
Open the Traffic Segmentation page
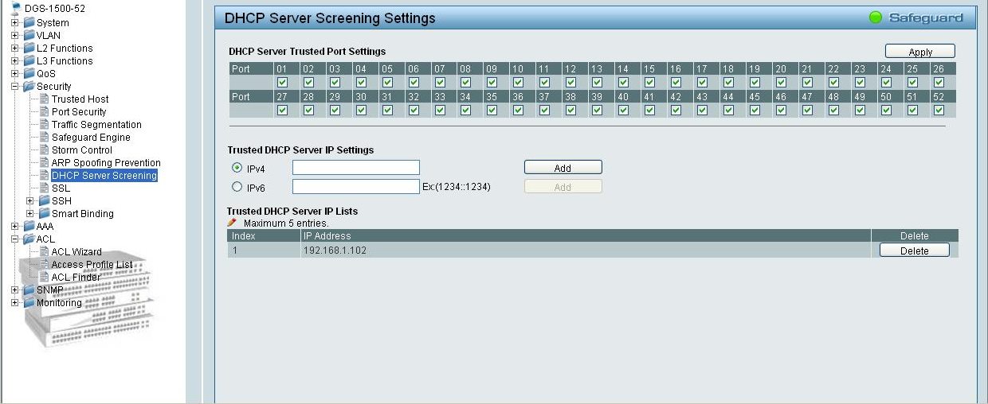click(x=96, y=125)
